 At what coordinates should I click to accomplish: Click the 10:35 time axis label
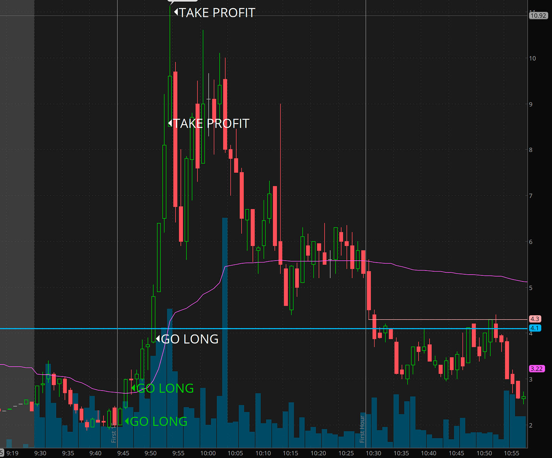[x=401, y=453]
